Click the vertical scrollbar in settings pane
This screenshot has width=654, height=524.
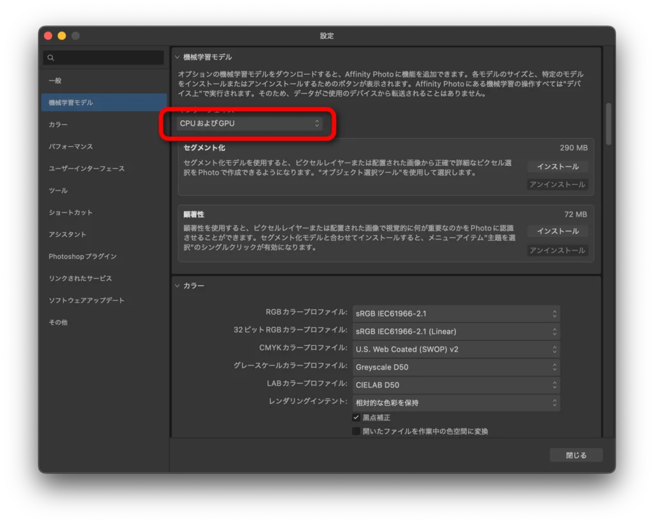click(608, 124)
